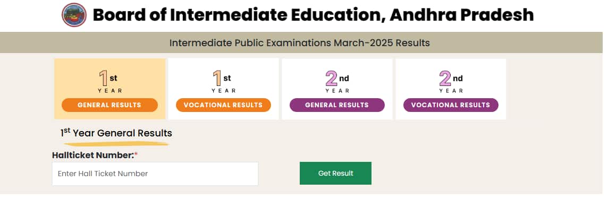Click the yellow underline beneath the results heading
608x199 pixels.
pos(116,144)
